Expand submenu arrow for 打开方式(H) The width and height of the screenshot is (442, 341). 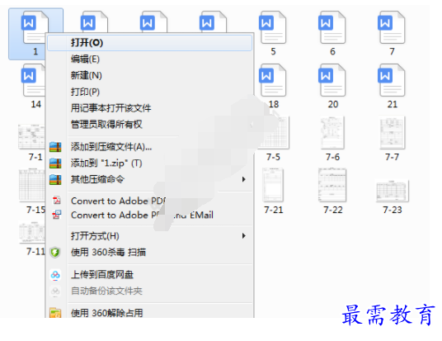coord(244,235)
